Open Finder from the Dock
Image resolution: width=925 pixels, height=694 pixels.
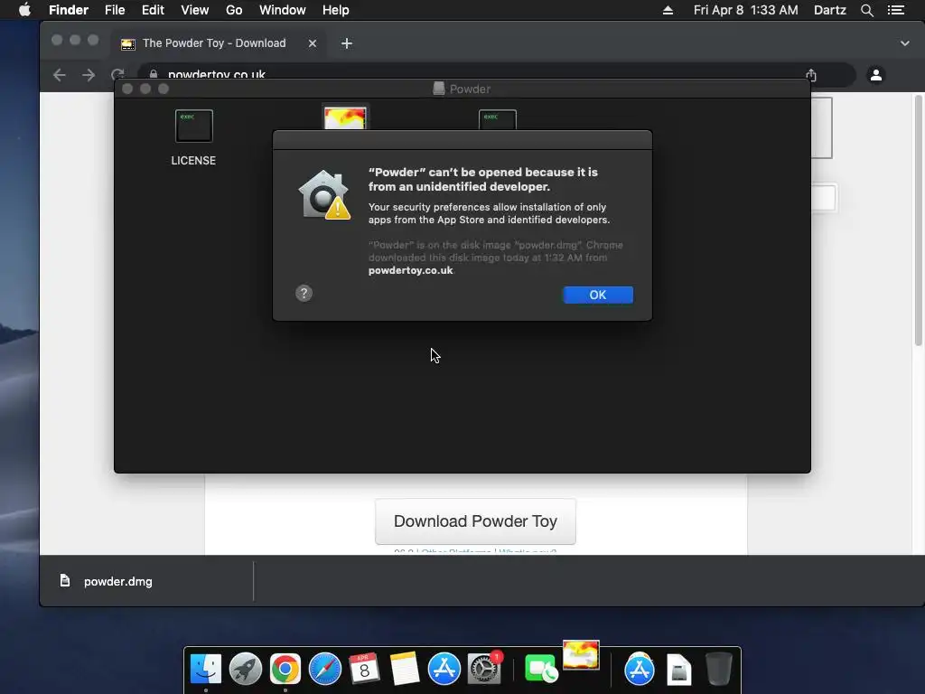pos(206,669)
